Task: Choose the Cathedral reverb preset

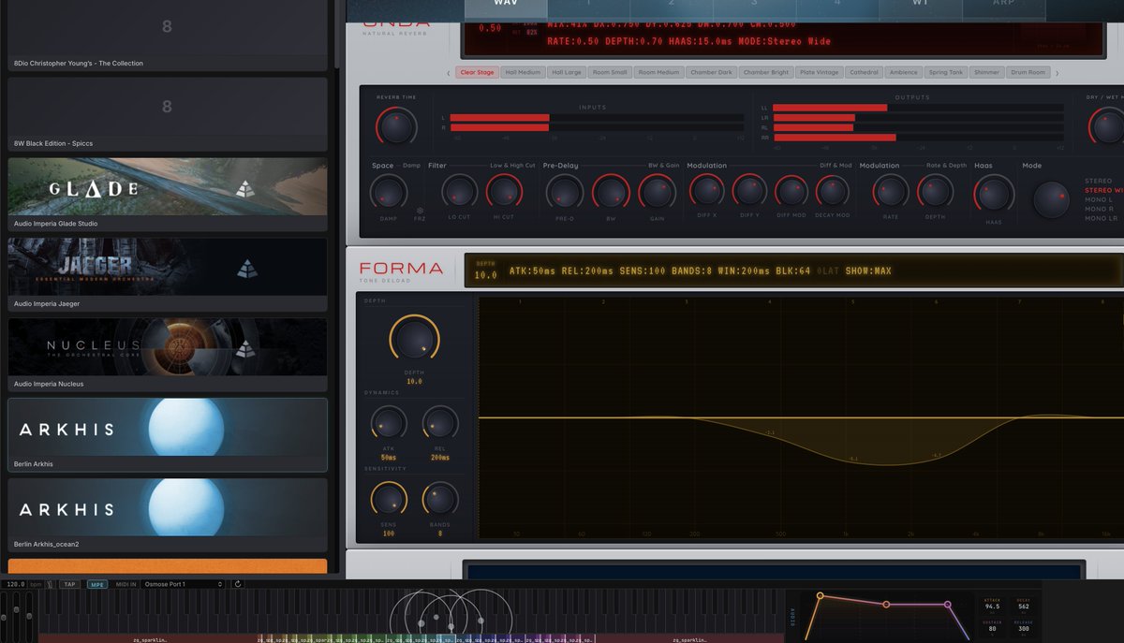Action: tap(864, 72)
